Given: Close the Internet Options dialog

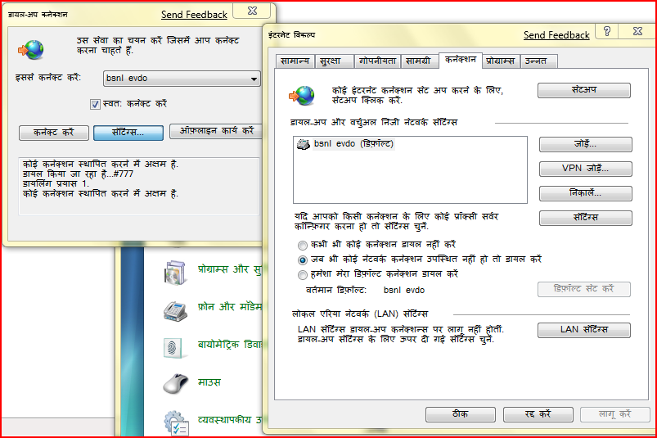Looking at the screenshot, I should point(637,31).
